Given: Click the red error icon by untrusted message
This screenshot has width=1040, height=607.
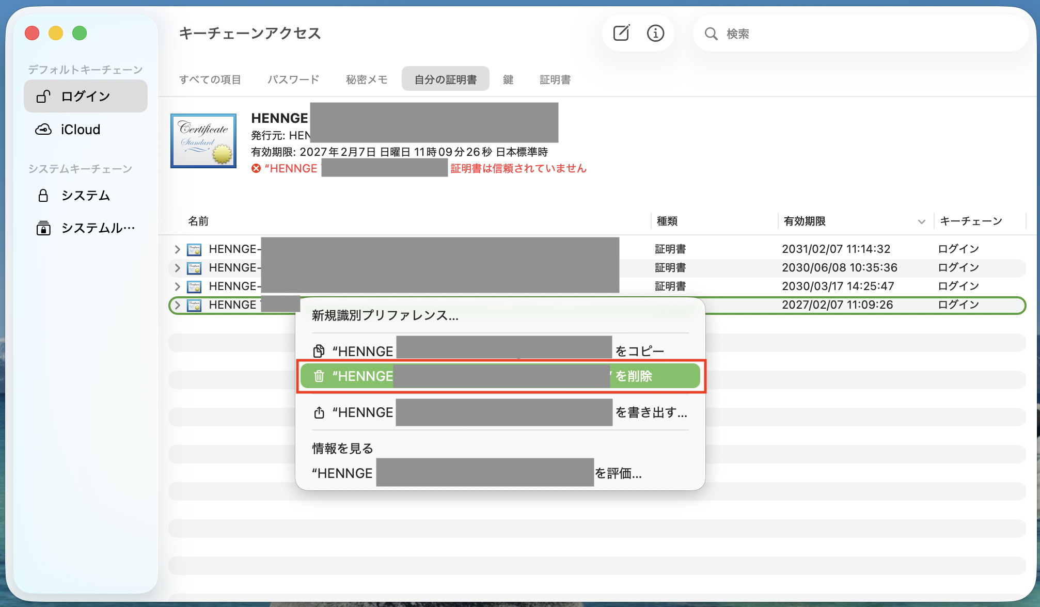Looking at the screenshot, I should pos(256,168).
